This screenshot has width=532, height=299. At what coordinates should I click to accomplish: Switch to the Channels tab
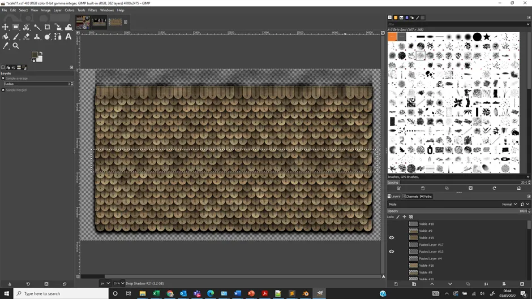(410, 197)
